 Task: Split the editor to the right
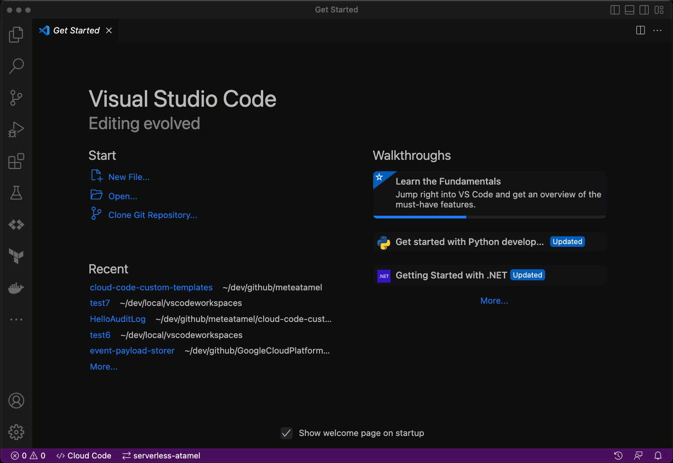tap(640, 30)
